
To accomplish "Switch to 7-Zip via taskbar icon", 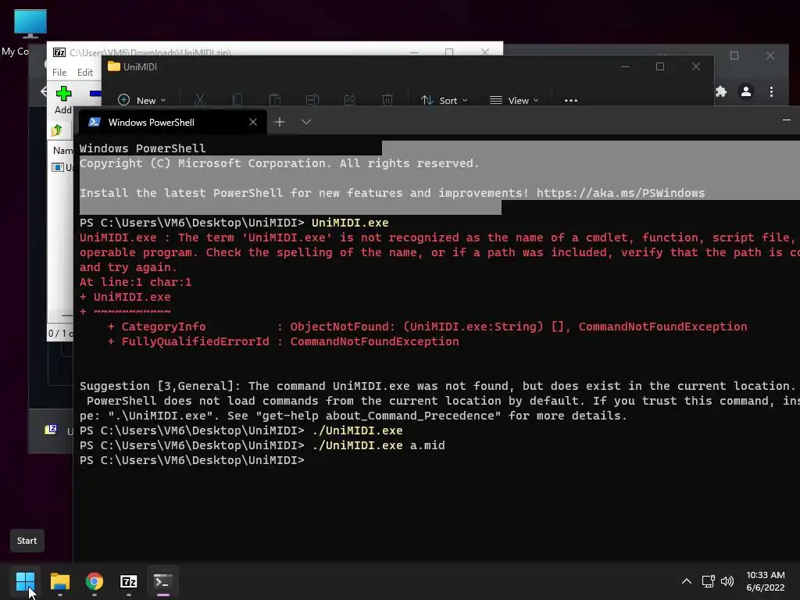I will [129, 581].
